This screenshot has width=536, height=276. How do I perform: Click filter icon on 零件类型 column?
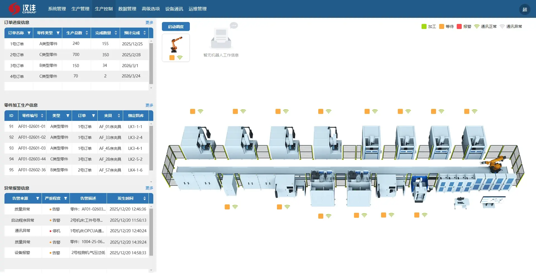58,33
